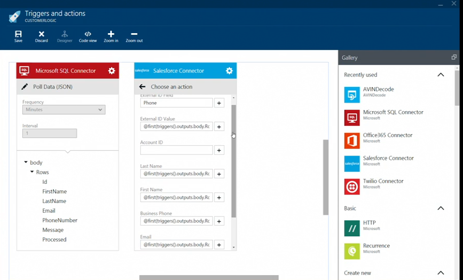Collapse the body tree node
The width and height of the screenshot is (463, 280).
coord(25,162)
